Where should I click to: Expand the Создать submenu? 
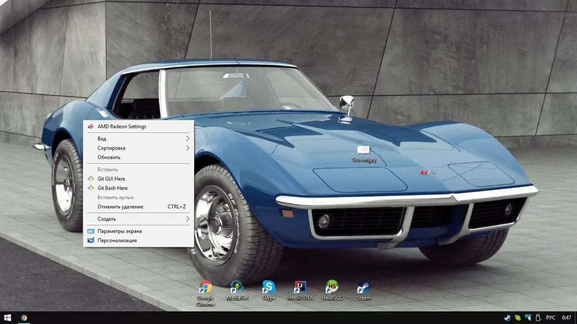tap(139, 219)
